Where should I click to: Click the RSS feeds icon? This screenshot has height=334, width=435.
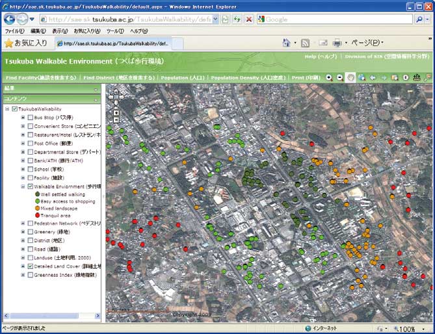tap(305, 43)
